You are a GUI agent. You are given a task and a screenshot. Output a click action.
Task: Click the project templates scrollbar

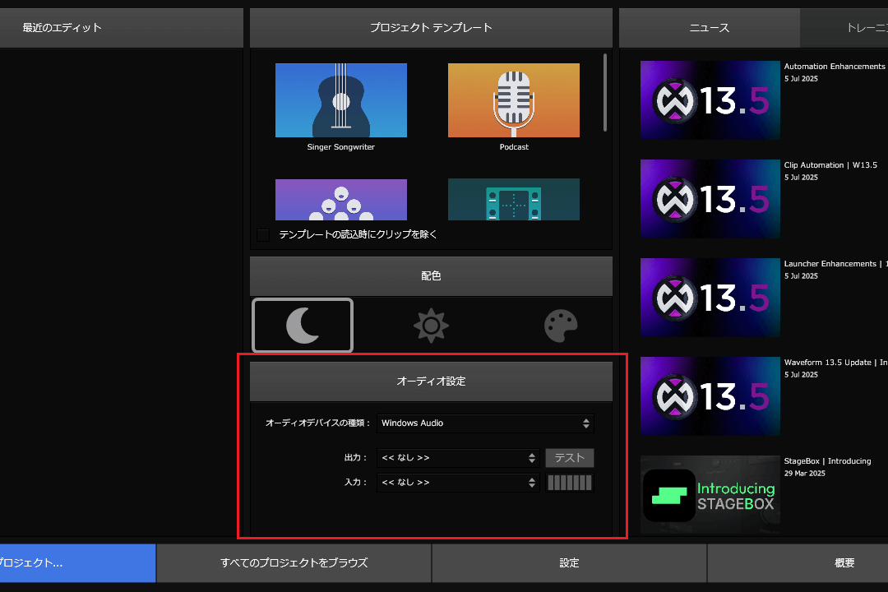(x=606, y=92)
